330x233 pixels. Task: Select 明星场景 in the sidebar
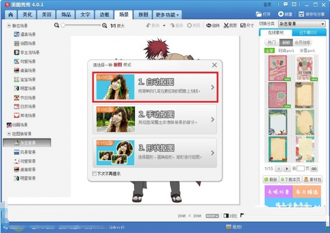coord(25,88)
